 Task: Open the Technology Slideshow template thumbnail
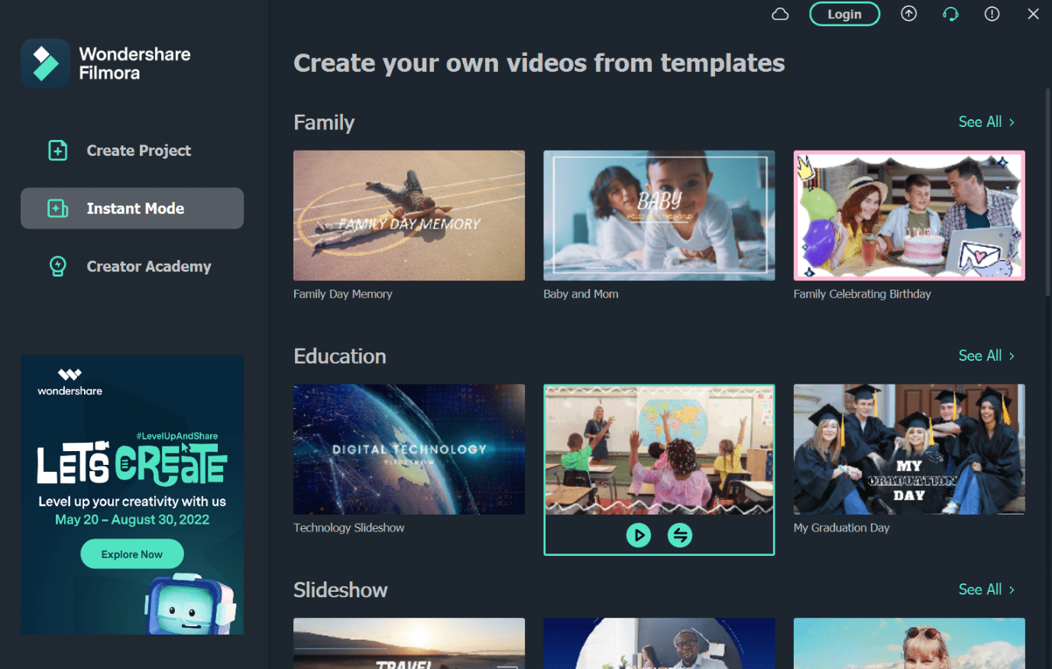click(409, 450)
